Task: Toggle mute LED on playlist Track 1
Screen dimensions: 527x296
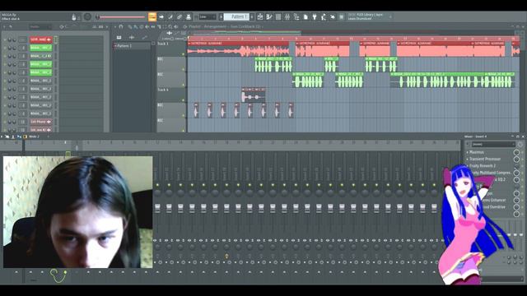Action: 183,54
